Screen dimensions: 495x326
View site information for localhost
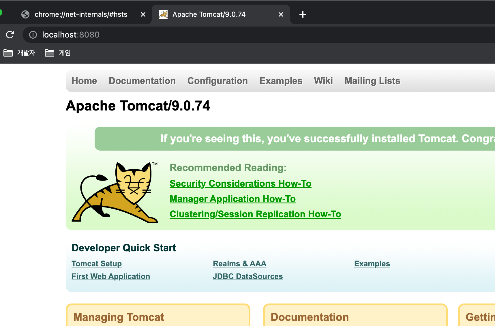click(33, 35)
